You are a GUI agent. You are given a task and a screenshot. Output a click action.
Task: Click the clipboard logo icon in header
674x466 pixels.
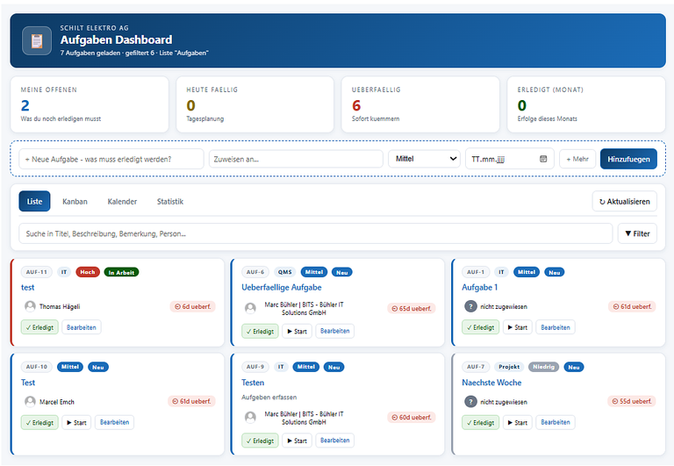click(37, 41)
